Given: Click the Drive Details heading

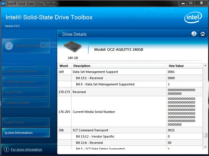Looking at the screenshot, I should 75,34.
